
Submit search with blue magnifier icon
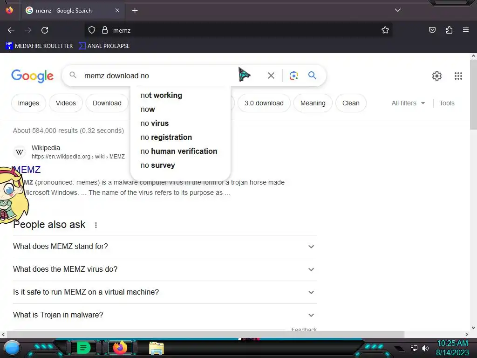pyautogui.click(x=312, y=75)
